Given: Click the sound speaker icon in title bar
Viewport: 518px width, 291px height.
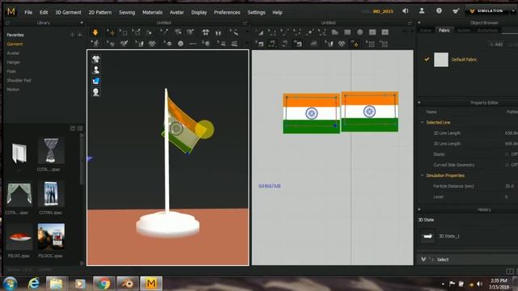Looking at the screenshot, I should coord(405,11).
